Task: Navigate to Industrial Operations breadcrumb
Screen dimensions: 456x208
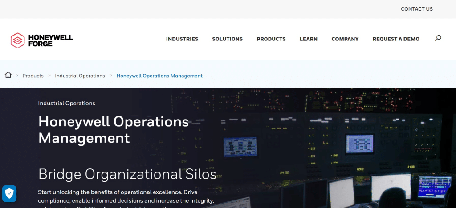Action: [80, 76]
